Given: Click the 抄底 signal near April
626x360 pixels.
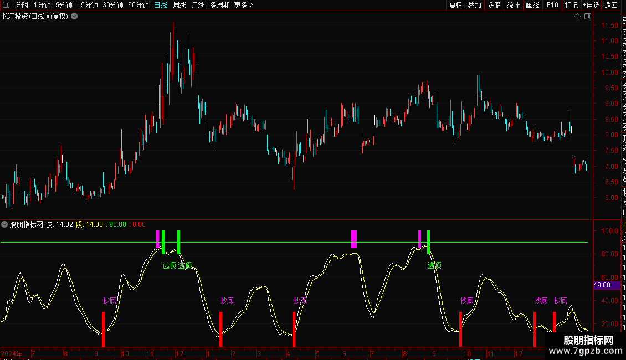Looking at the screenshot, I should (300, 300).
